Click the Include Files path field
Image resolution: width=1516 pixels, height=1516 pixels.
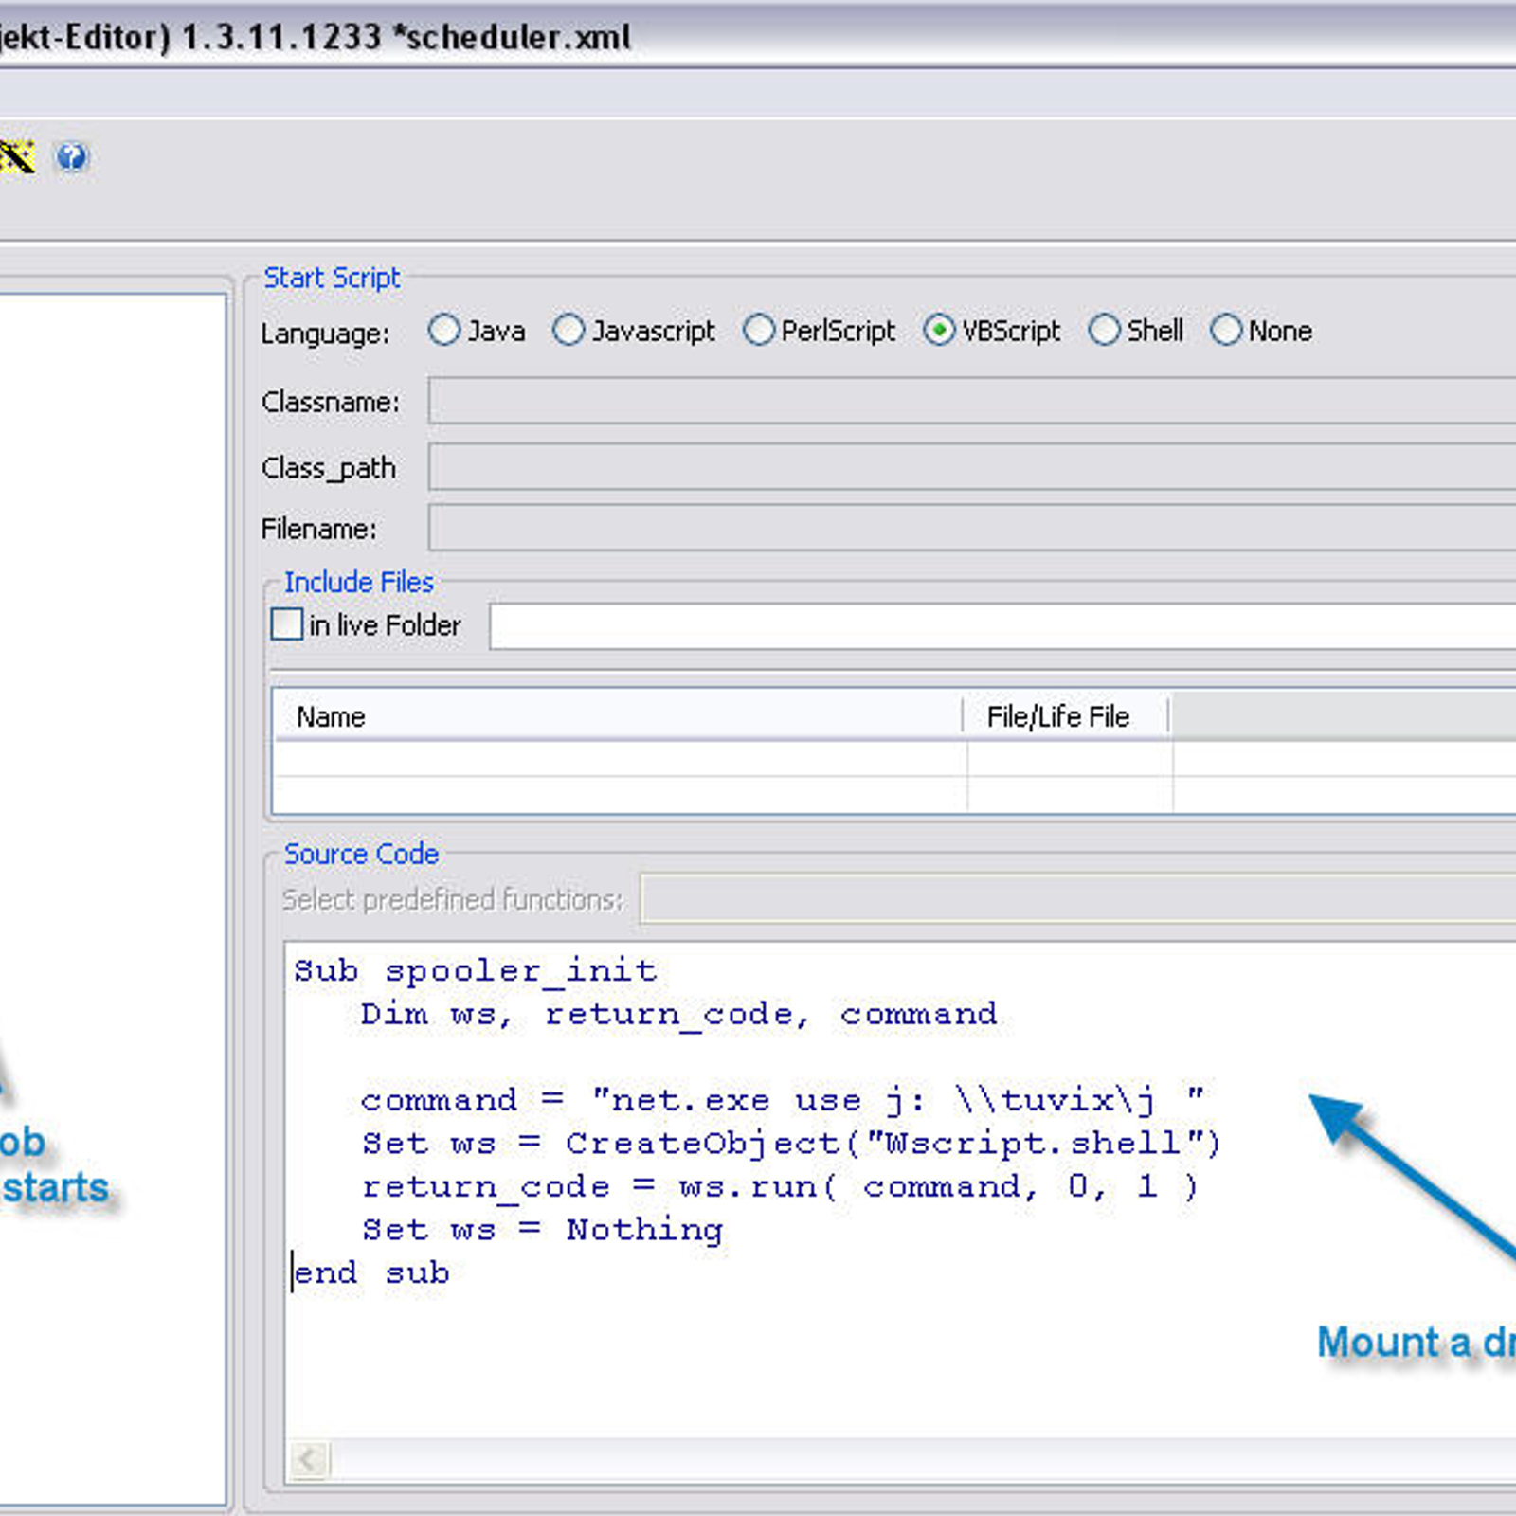pyautogui.click(x=947, y=625)
